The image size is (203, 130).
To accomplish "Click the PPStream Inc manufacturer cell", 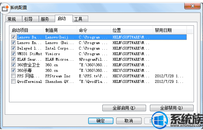I will (x=58, y=76).
